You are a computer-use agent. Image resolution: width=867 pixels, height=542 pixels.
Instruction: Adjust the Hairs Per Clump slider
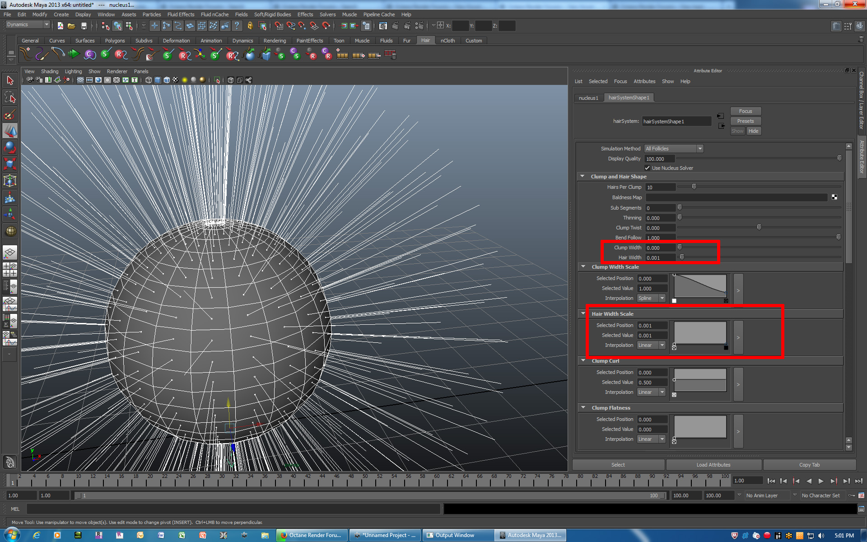click(694, 187)
